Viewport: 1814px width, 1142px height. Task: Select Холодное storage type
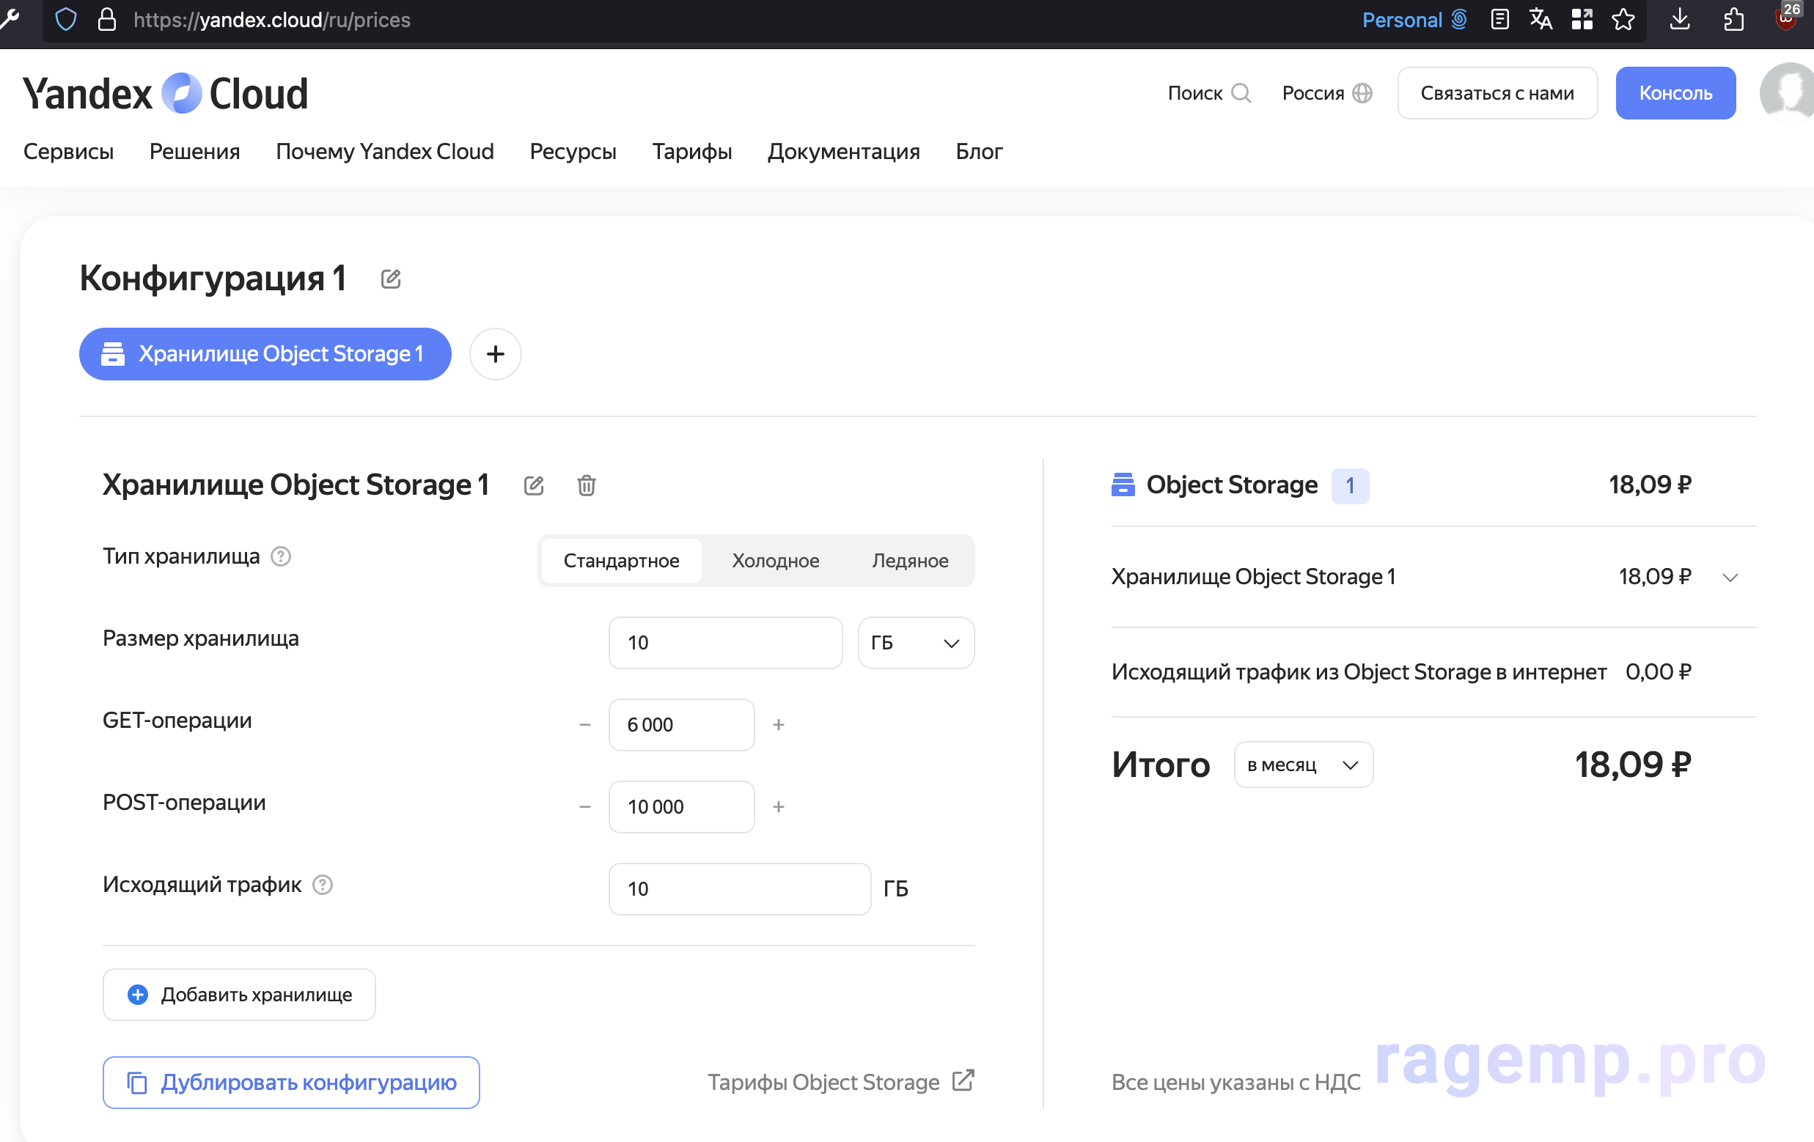point(775,561)
